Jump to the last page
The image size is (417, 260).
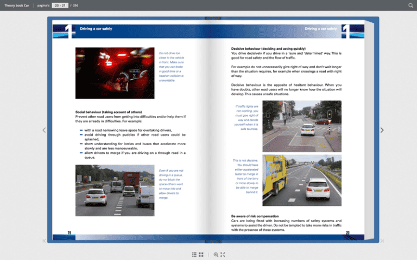(382, 241)
